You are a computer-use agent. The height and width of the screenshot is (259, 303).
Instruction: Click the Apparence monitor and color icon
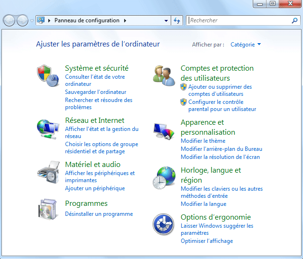pyautogui.click(x=164, y=131)
